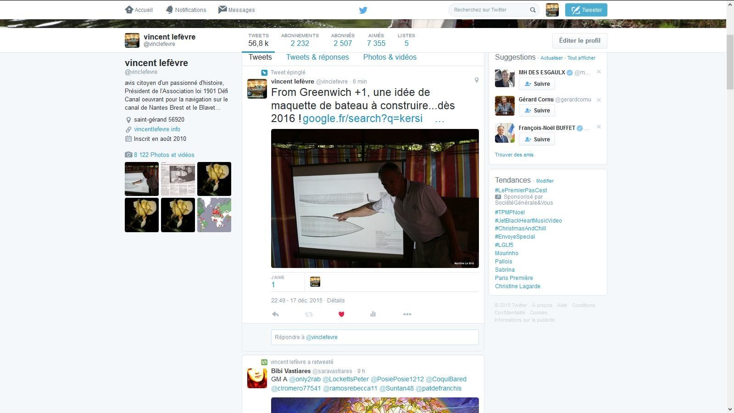Toggle the red heart like icon
This screenshot has width=734, height=413.
click(x=341, y=314)
